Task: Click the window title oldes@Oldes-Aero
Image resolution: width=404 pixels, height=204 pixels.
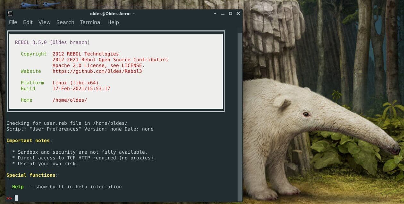Action: [x=113, y=13]
